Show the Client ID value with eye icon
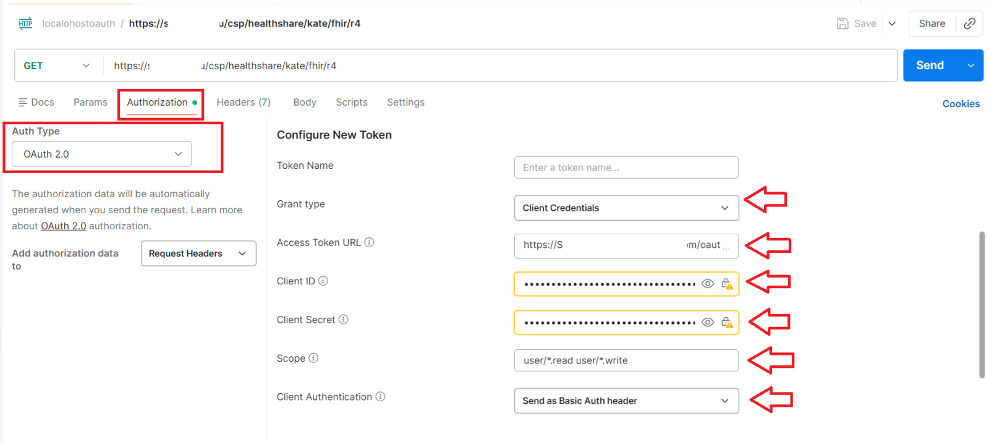The height and width of the screenshot is (442, 989). coord(708,284)
